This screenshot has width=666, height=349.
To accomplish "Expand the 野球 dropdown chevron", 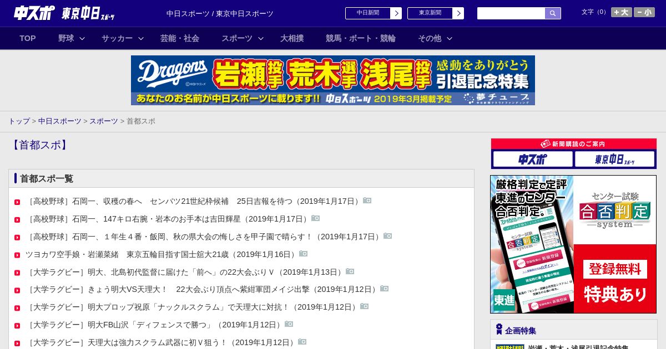I will pyautogui.click(x=82, y=38).
